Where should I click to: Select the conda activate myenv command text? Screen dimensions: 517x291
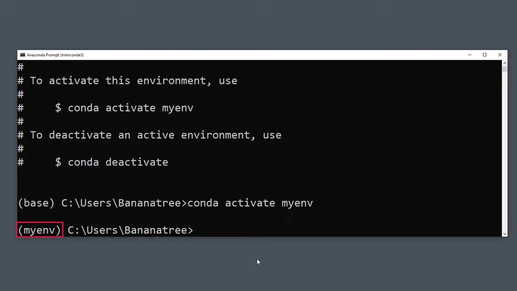[x=124, y=108]
